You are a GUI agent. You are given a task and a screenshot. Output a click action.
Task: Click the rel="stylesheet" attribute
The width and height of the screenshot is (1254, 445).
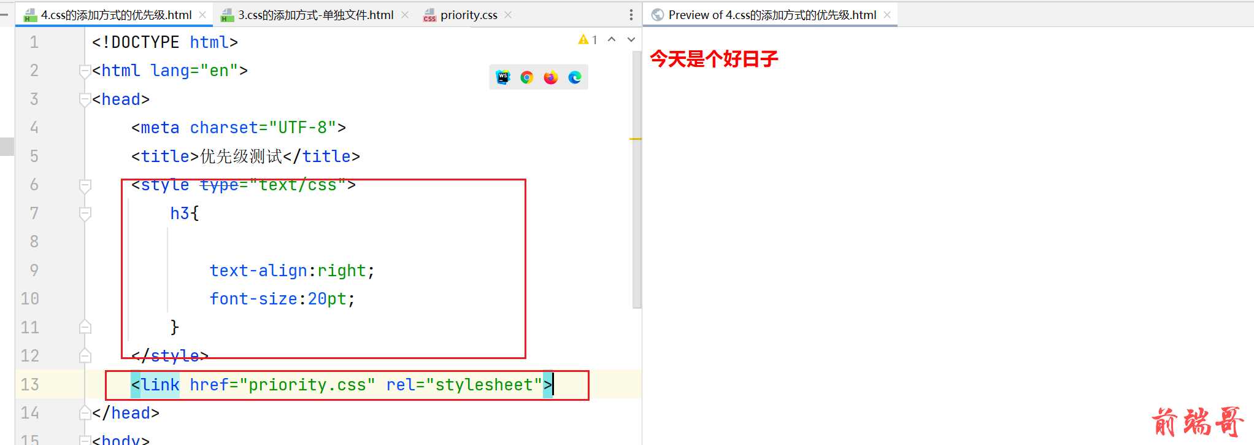point(464,385)
